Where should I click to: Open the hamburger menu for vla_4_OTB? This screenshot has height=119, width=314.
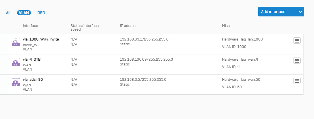(297, 61)
